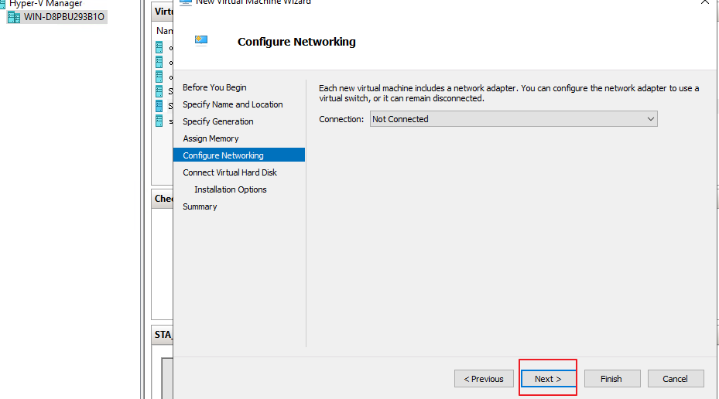Image resolution: width=719 pixels, height=399 pixels.
Task: Jump to the Assign Memory step
Action: (x=211, y=138)
